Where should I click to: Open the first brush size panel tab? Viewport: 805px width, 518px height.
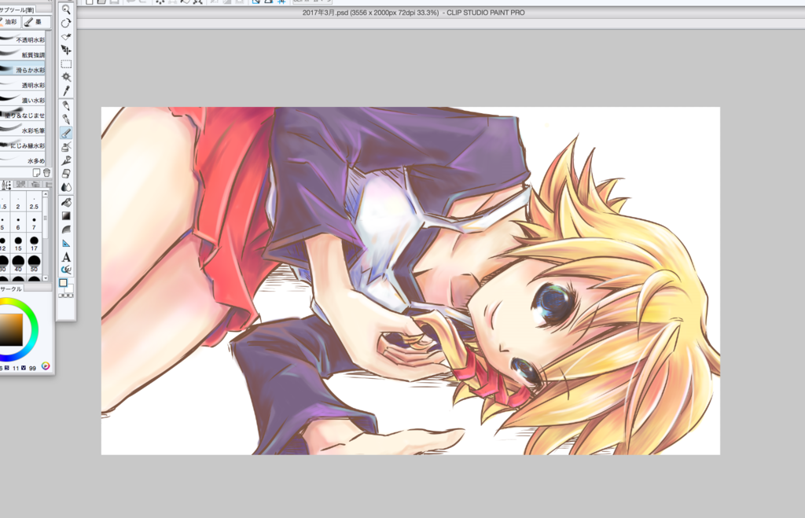coord(6,184)
